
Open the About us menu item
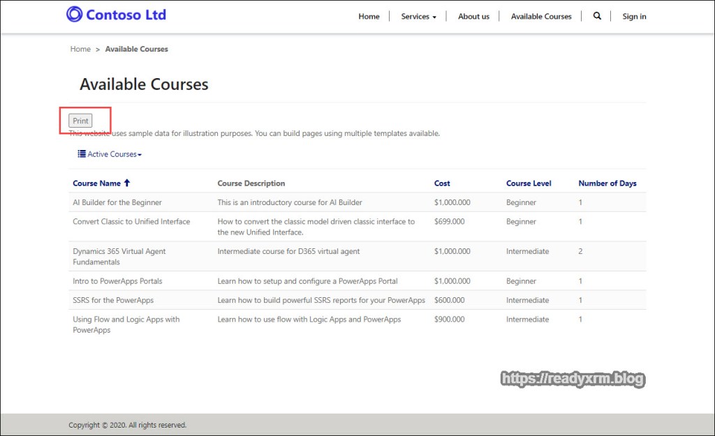point(473,17)
